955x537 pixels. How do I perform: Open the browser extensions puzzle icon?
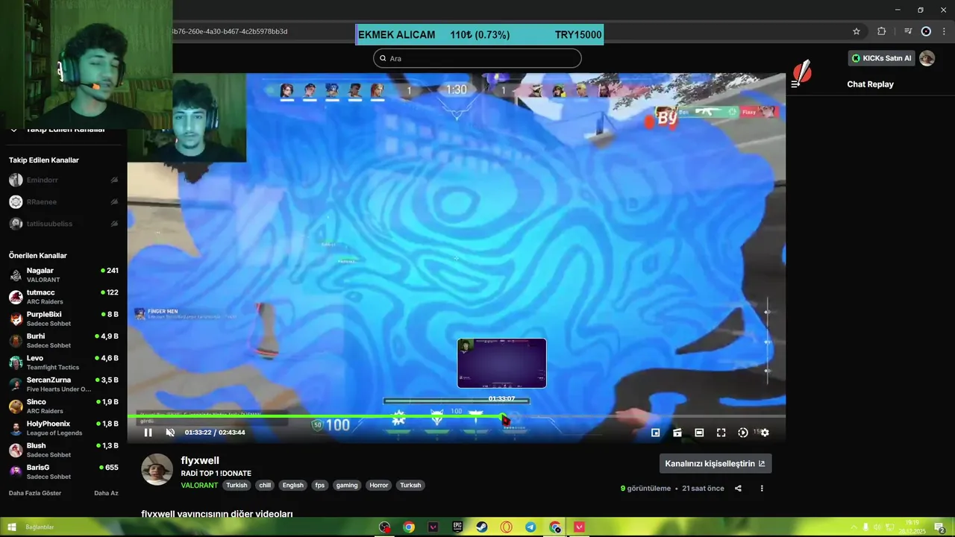coord(881,31)
